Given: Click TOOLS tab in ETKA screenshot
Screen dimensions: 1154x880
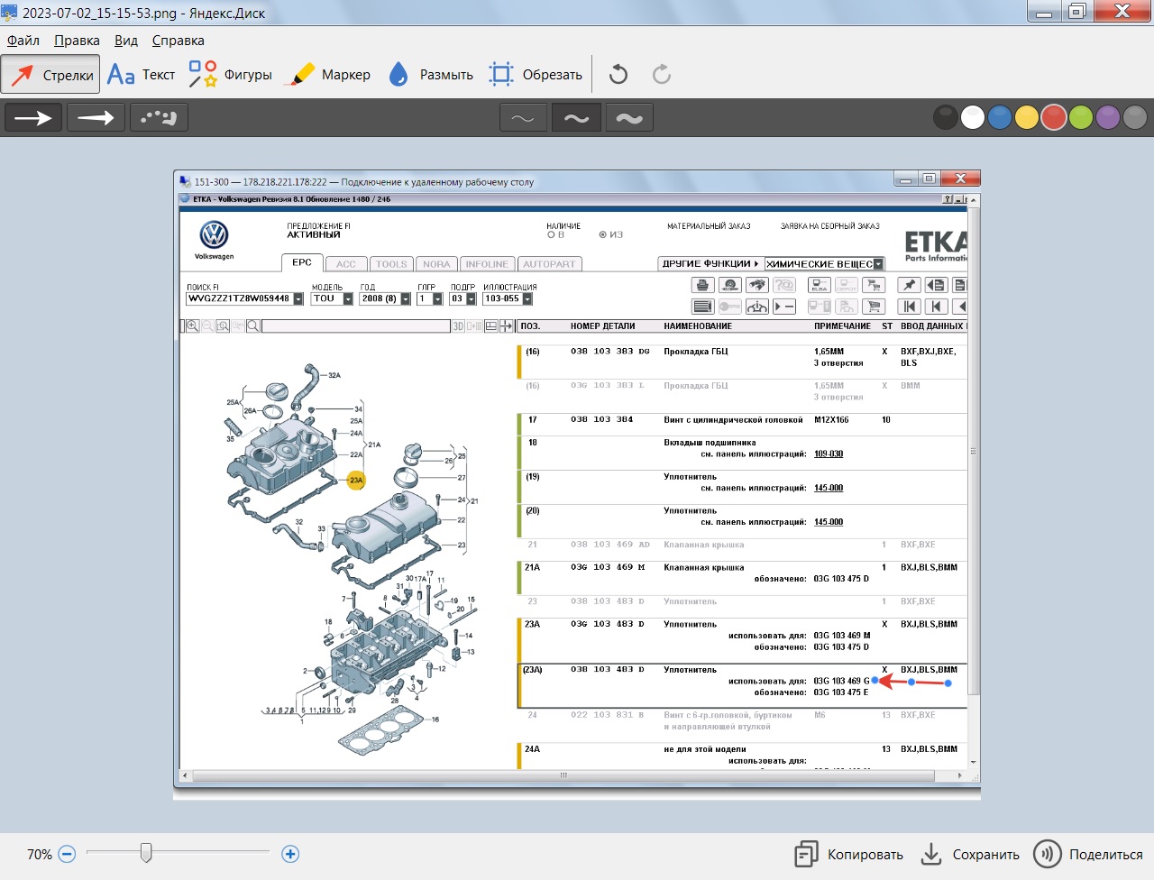Looking at the screenshot, I should (x=391, y=264).
